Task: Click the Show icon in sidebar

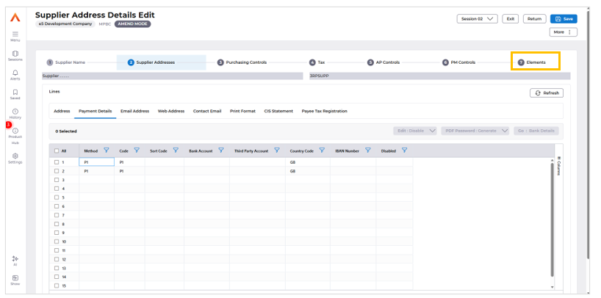Action: click(15, 277)
